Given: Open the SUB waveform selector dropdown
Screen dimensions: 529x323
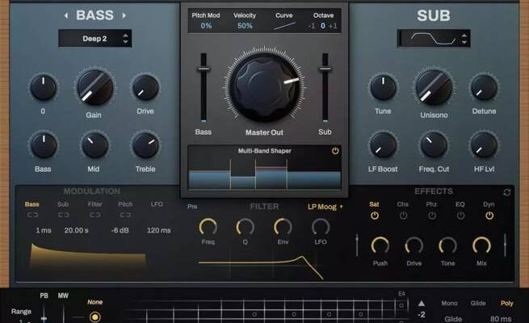Looking at the screenshot, I should (x=434, y=38).
